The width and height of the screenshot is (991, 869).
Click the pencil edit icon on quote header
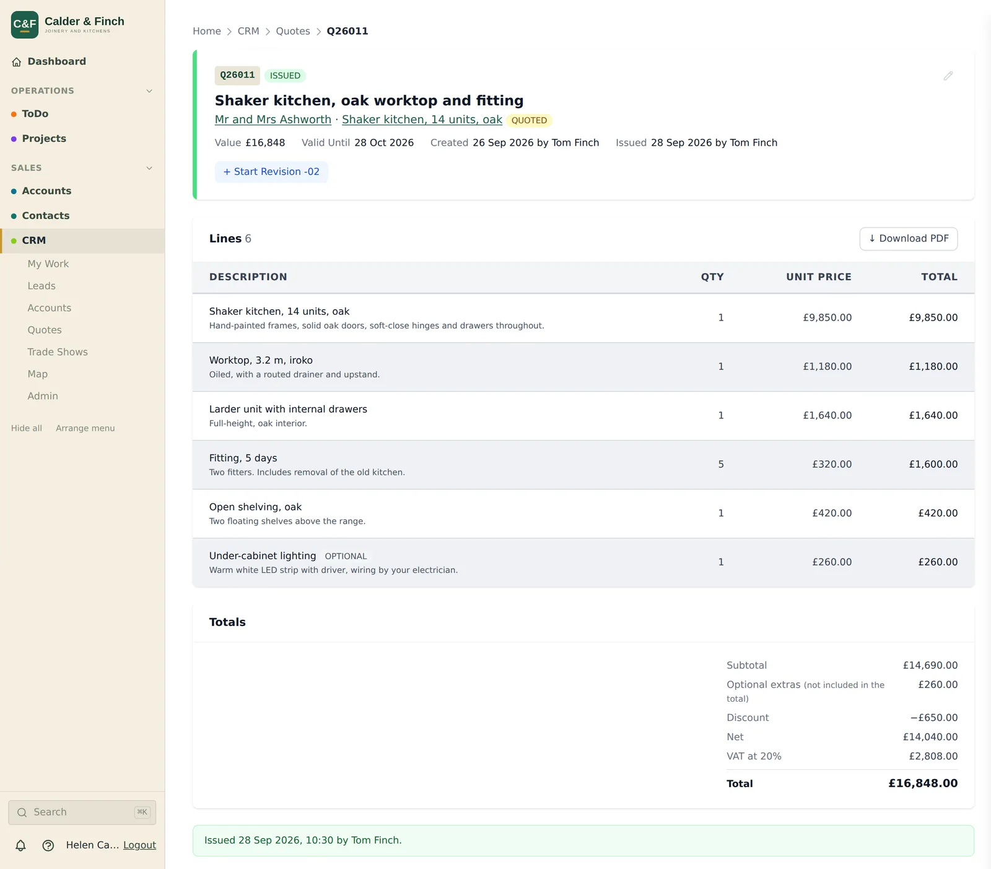coord(948,76)
